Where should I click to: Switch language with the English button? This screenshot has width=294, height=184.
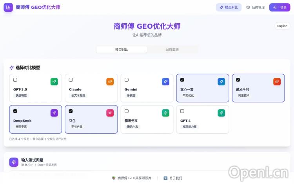click(282, 26)
